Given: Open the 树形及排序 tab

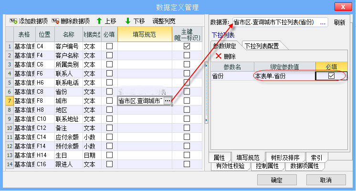Looking at the screenshot, I should click(x=285, y=158).
